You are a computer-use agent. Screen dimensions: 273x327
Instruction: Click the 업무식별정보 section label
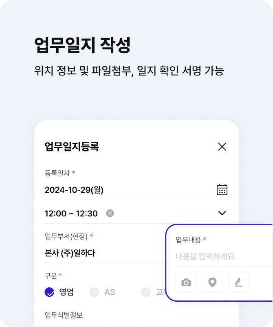(64, 315)
